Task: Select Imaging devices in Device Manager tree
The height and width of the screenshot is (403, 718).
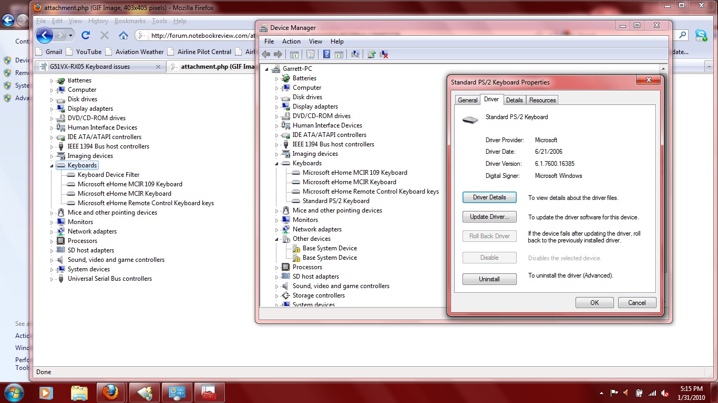Action: (315, 154)
